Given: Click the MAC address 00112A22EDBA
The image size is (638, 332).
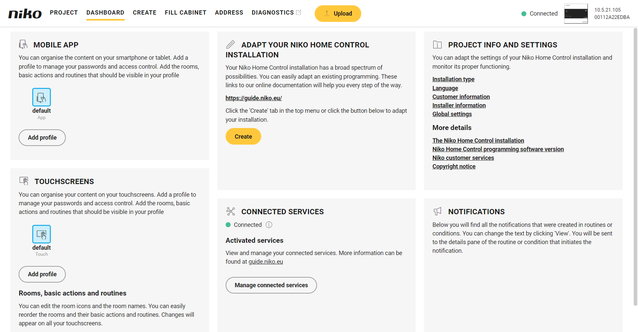Looking at the screenshot, I should [612, 17].
